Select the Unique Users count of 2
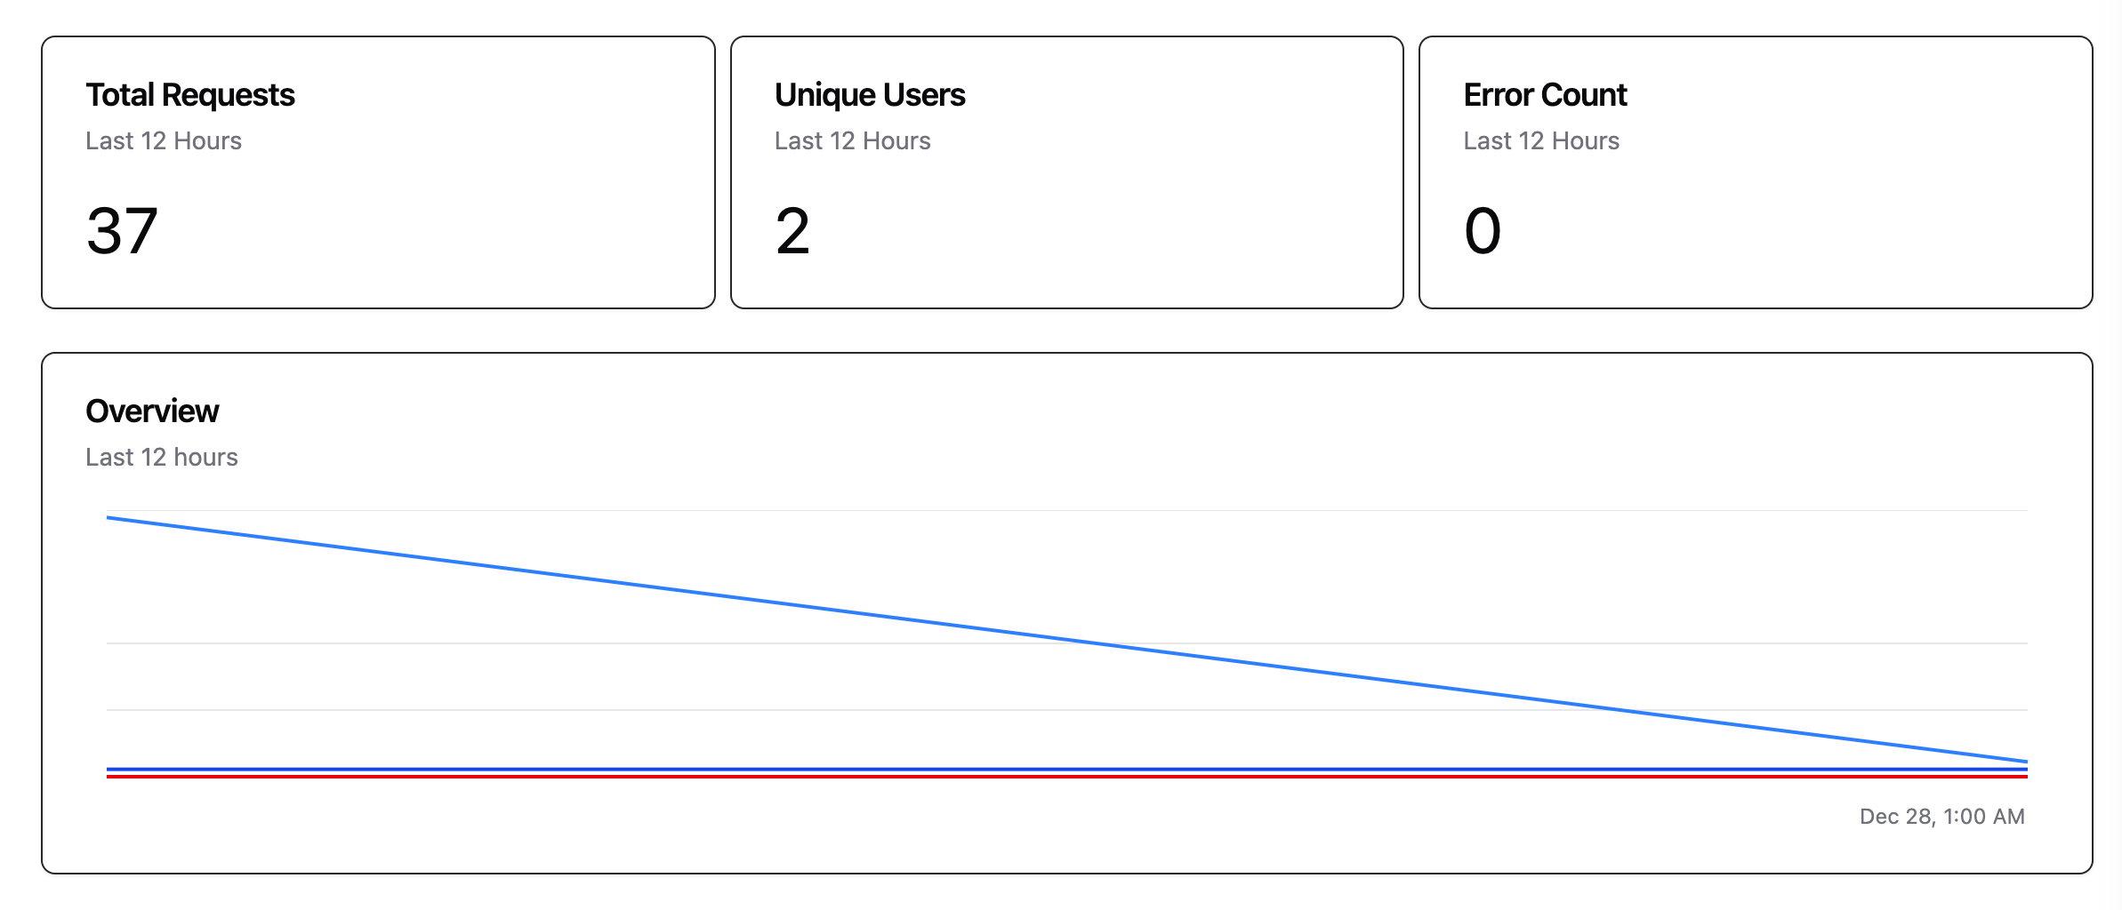The width and height of the screenshot is (2122, 910). 792,231
